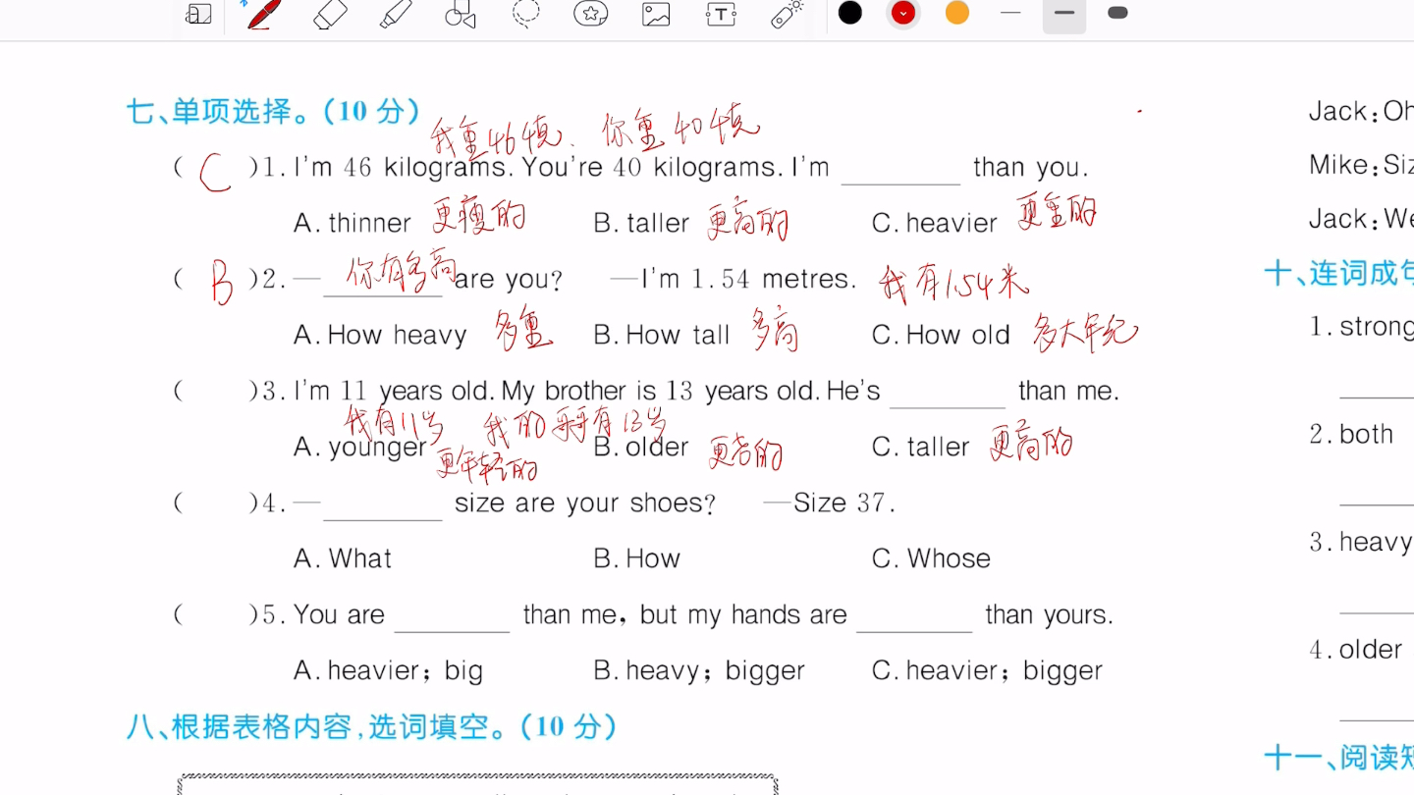Select the black ink color

(x=849, y=14)
